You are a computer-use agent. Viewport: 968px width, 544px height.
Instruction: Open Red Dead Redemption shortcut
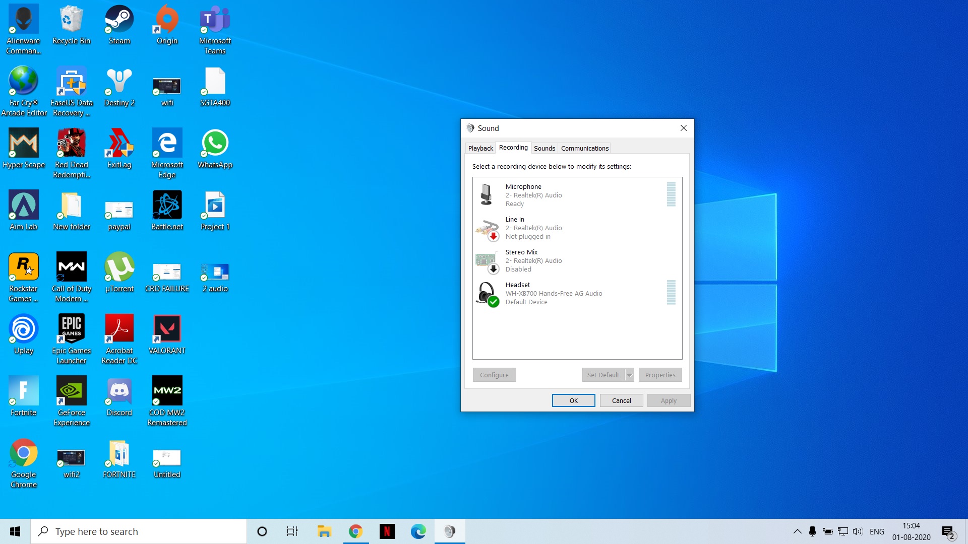point(71,154)
